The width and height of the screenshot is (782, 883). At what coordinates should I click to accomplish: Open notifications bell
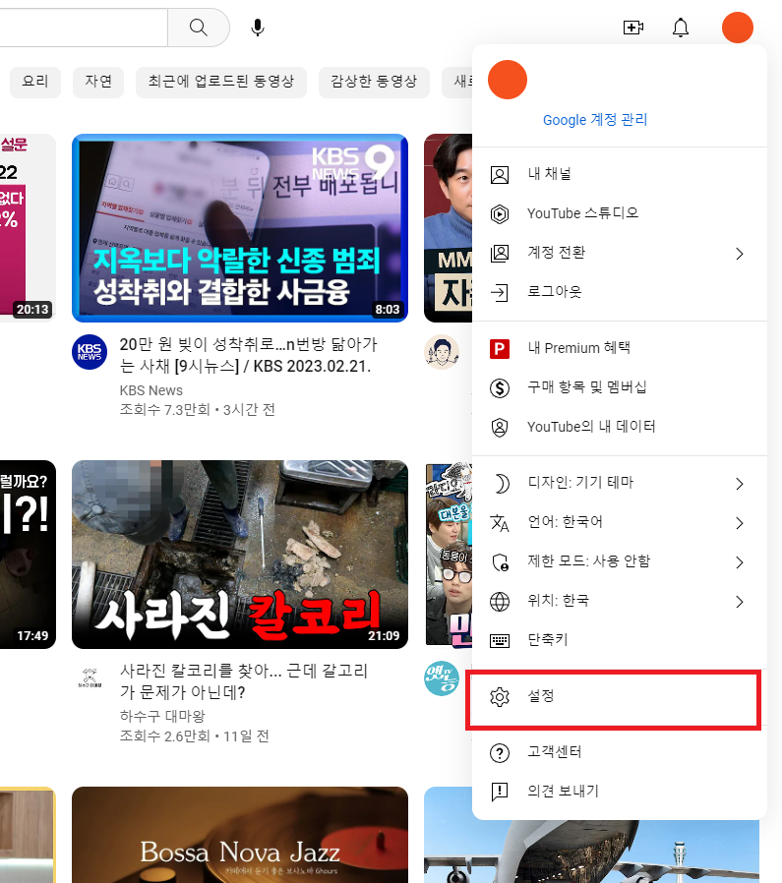[681, 27]
